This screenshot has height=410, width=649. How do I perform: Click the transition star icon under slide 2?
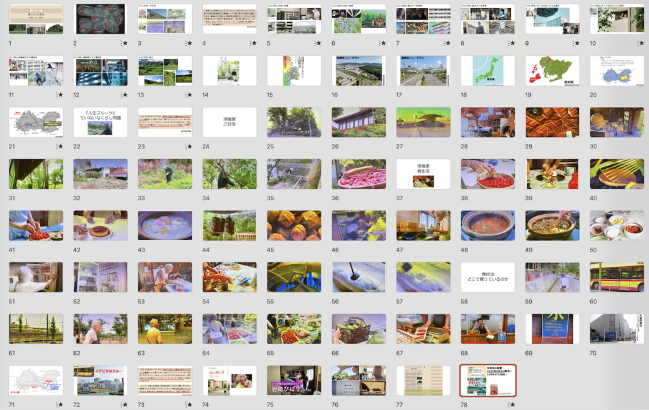click(124, 43)
